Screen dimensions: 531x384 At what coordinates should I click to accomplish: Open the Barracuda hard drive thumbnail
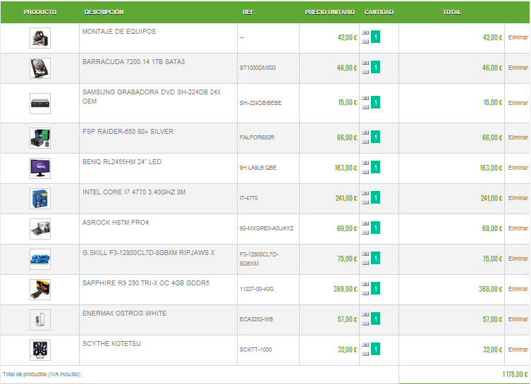coord(40,68)
